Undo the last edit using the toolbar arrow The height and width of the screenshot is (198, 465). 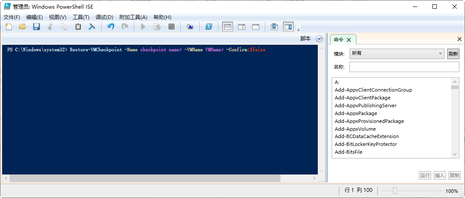111,27
